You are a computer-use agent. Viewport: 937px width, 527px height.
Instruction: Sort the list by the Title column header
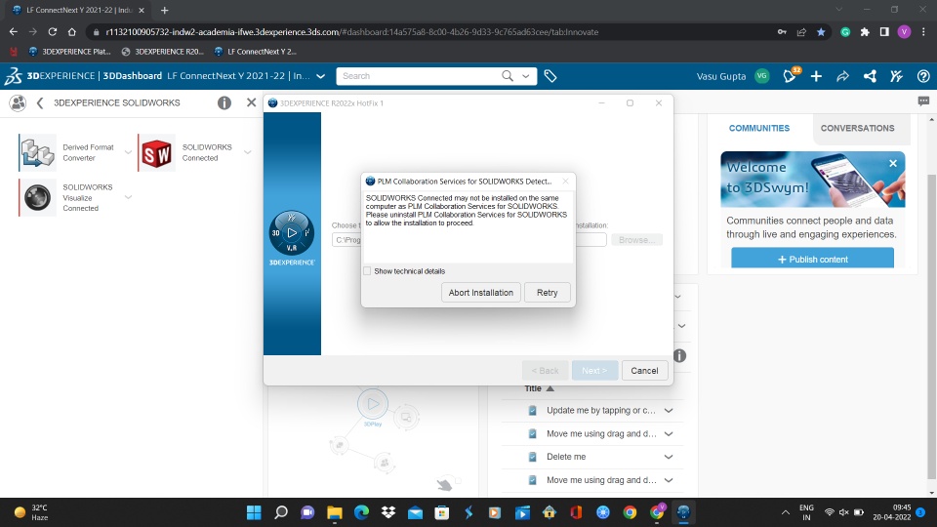coord(539,388)
